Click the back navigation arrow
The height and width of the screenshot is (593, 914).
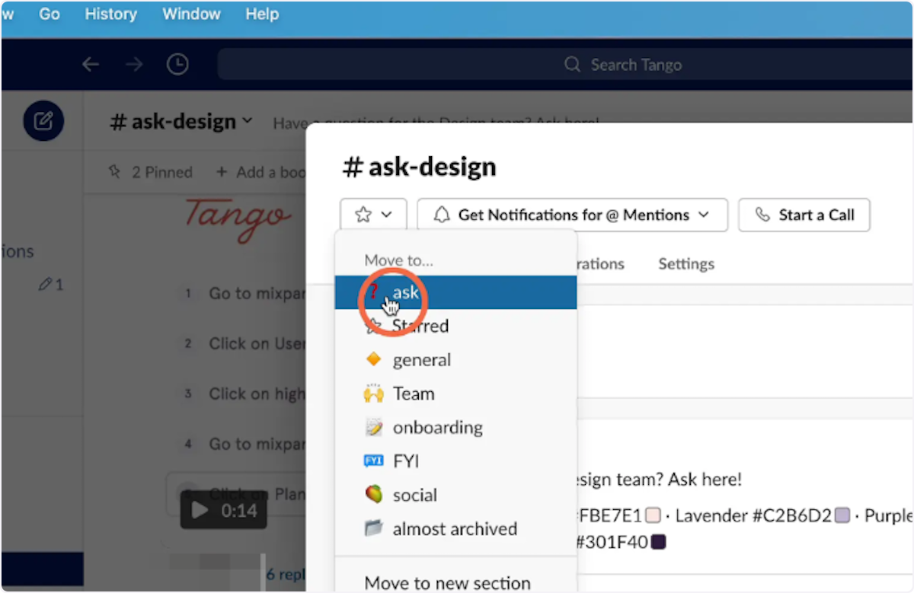pos(91,65)
